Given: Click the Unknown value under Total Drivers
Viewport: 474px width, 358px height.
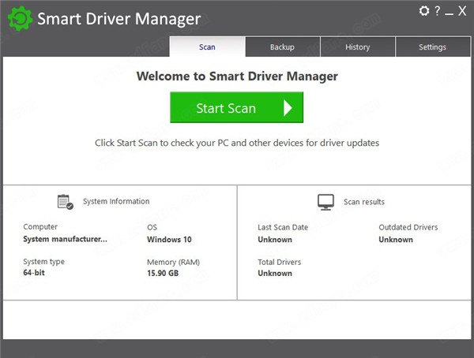Looking at the screenshot, I should [275, 274].
